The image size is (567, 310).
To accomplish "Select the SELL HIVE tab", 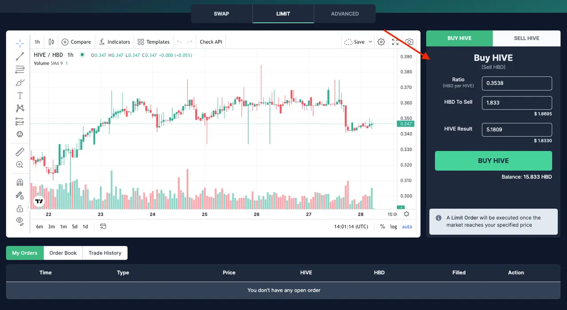I will [x=527, y=38].
